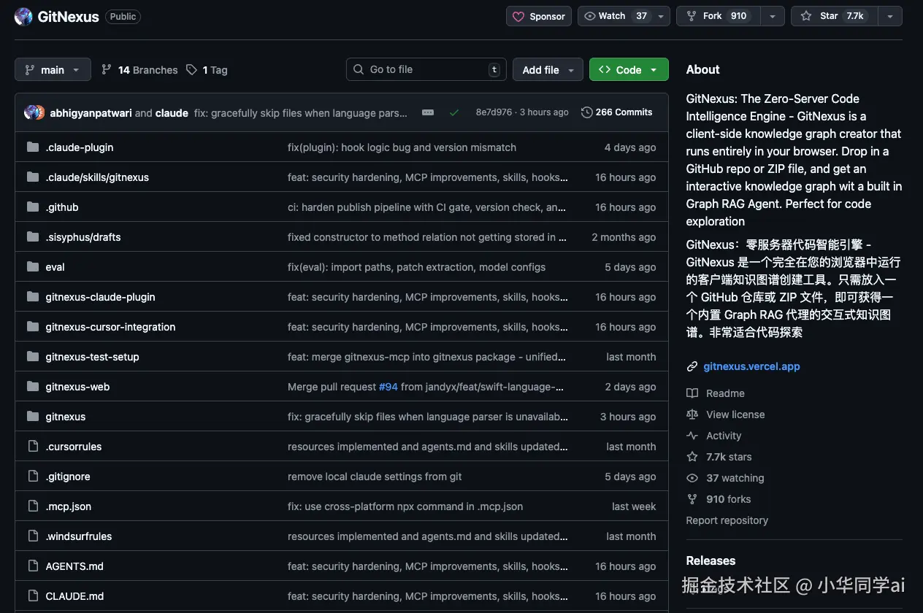The height and width of the screenshot is (613, 923).
Task: Click the green checkmark commit status icon
Action: [454, 112]
